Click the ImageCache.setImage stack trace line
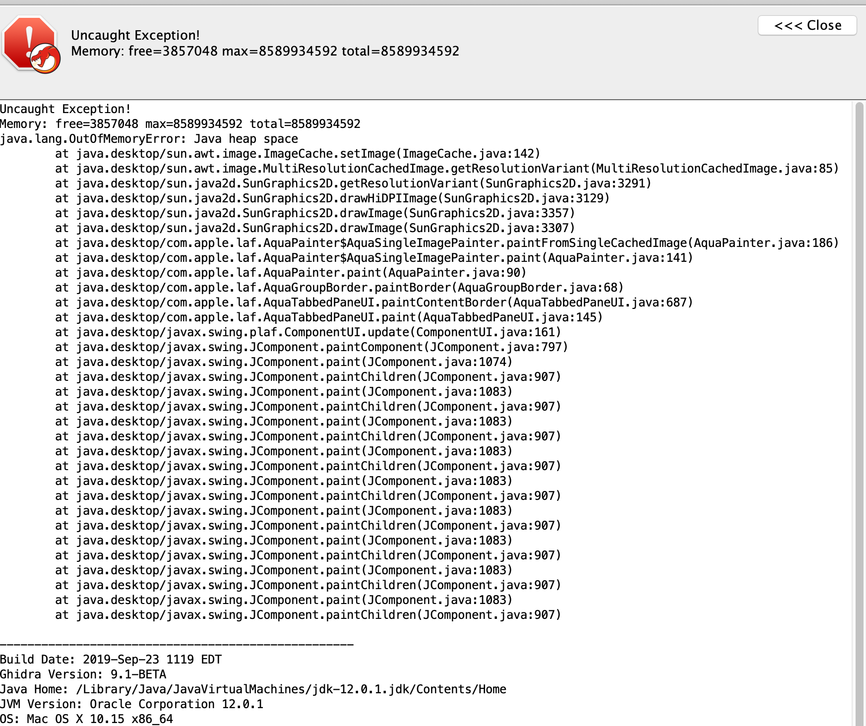The image size is (866, 726). (298, 154)
